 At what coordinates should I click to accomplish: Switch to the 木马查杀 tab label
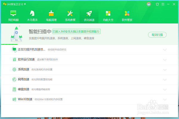pyautogui.click(x=32, y=20)
